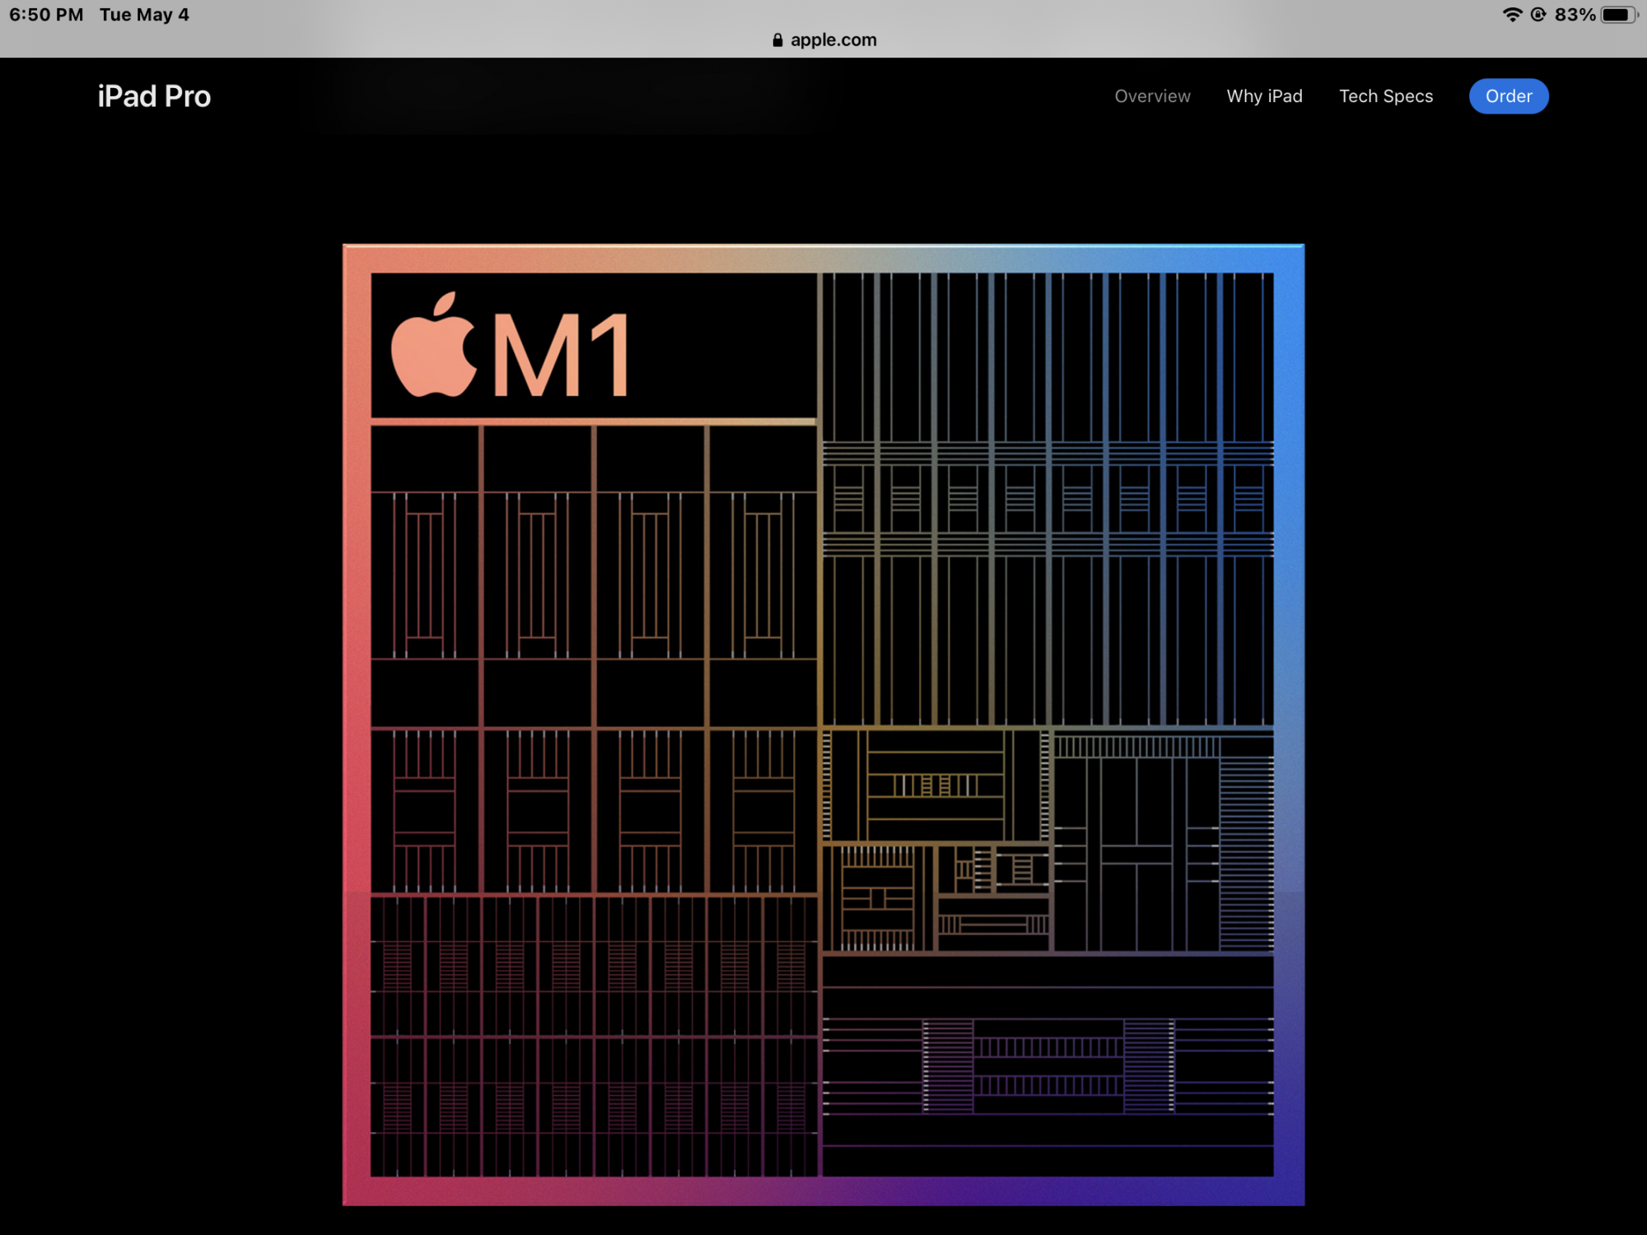This screenshot has height=1235, width=1647.
Task: Click the chip's lower-right purple block
Action: 1047,1065
